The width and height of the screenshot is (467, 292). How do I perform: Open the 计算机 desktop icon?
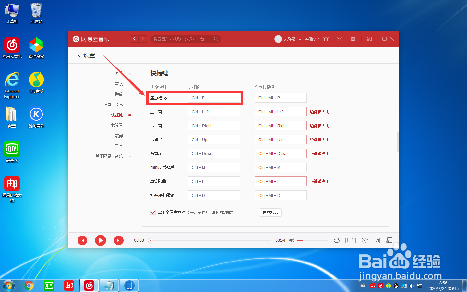pyautogui.click(x=12, y=13)
